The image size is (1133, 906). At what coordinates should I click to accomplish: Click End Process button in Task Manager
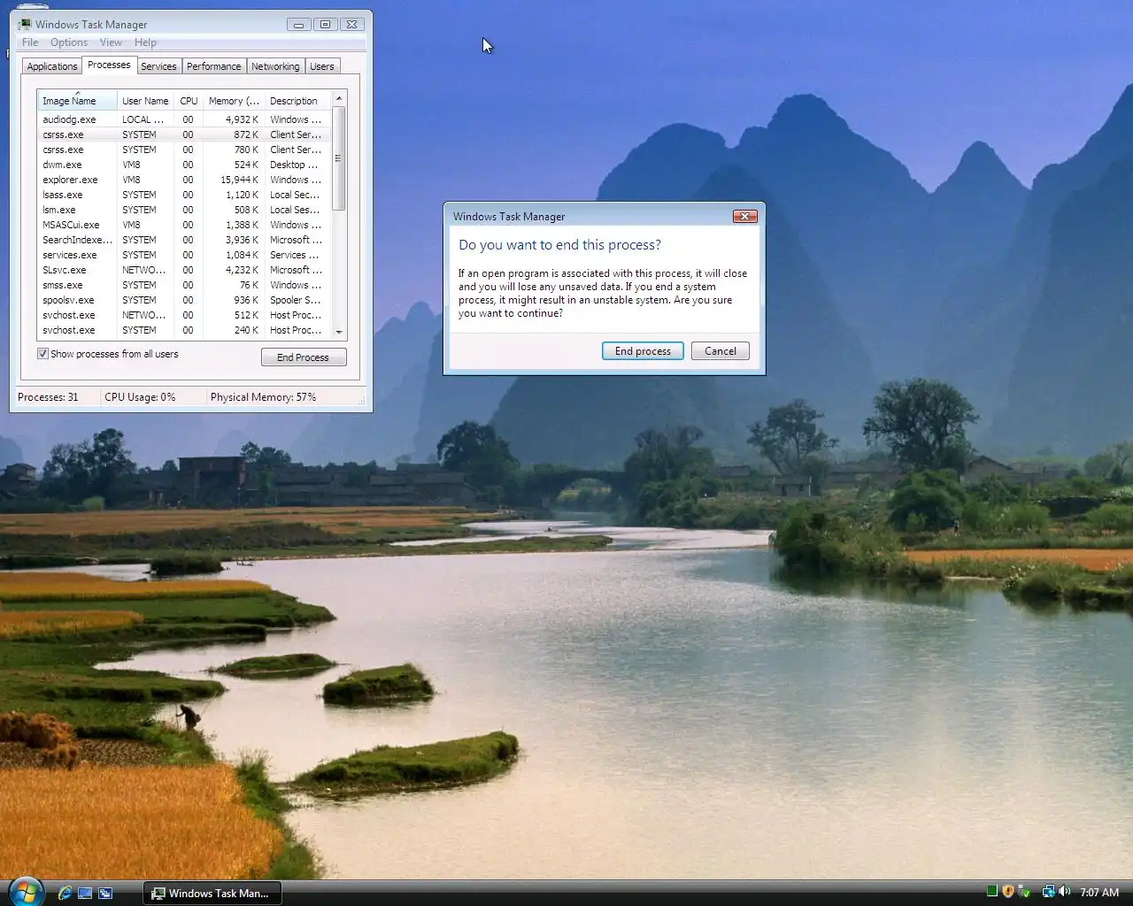point(304,357)
